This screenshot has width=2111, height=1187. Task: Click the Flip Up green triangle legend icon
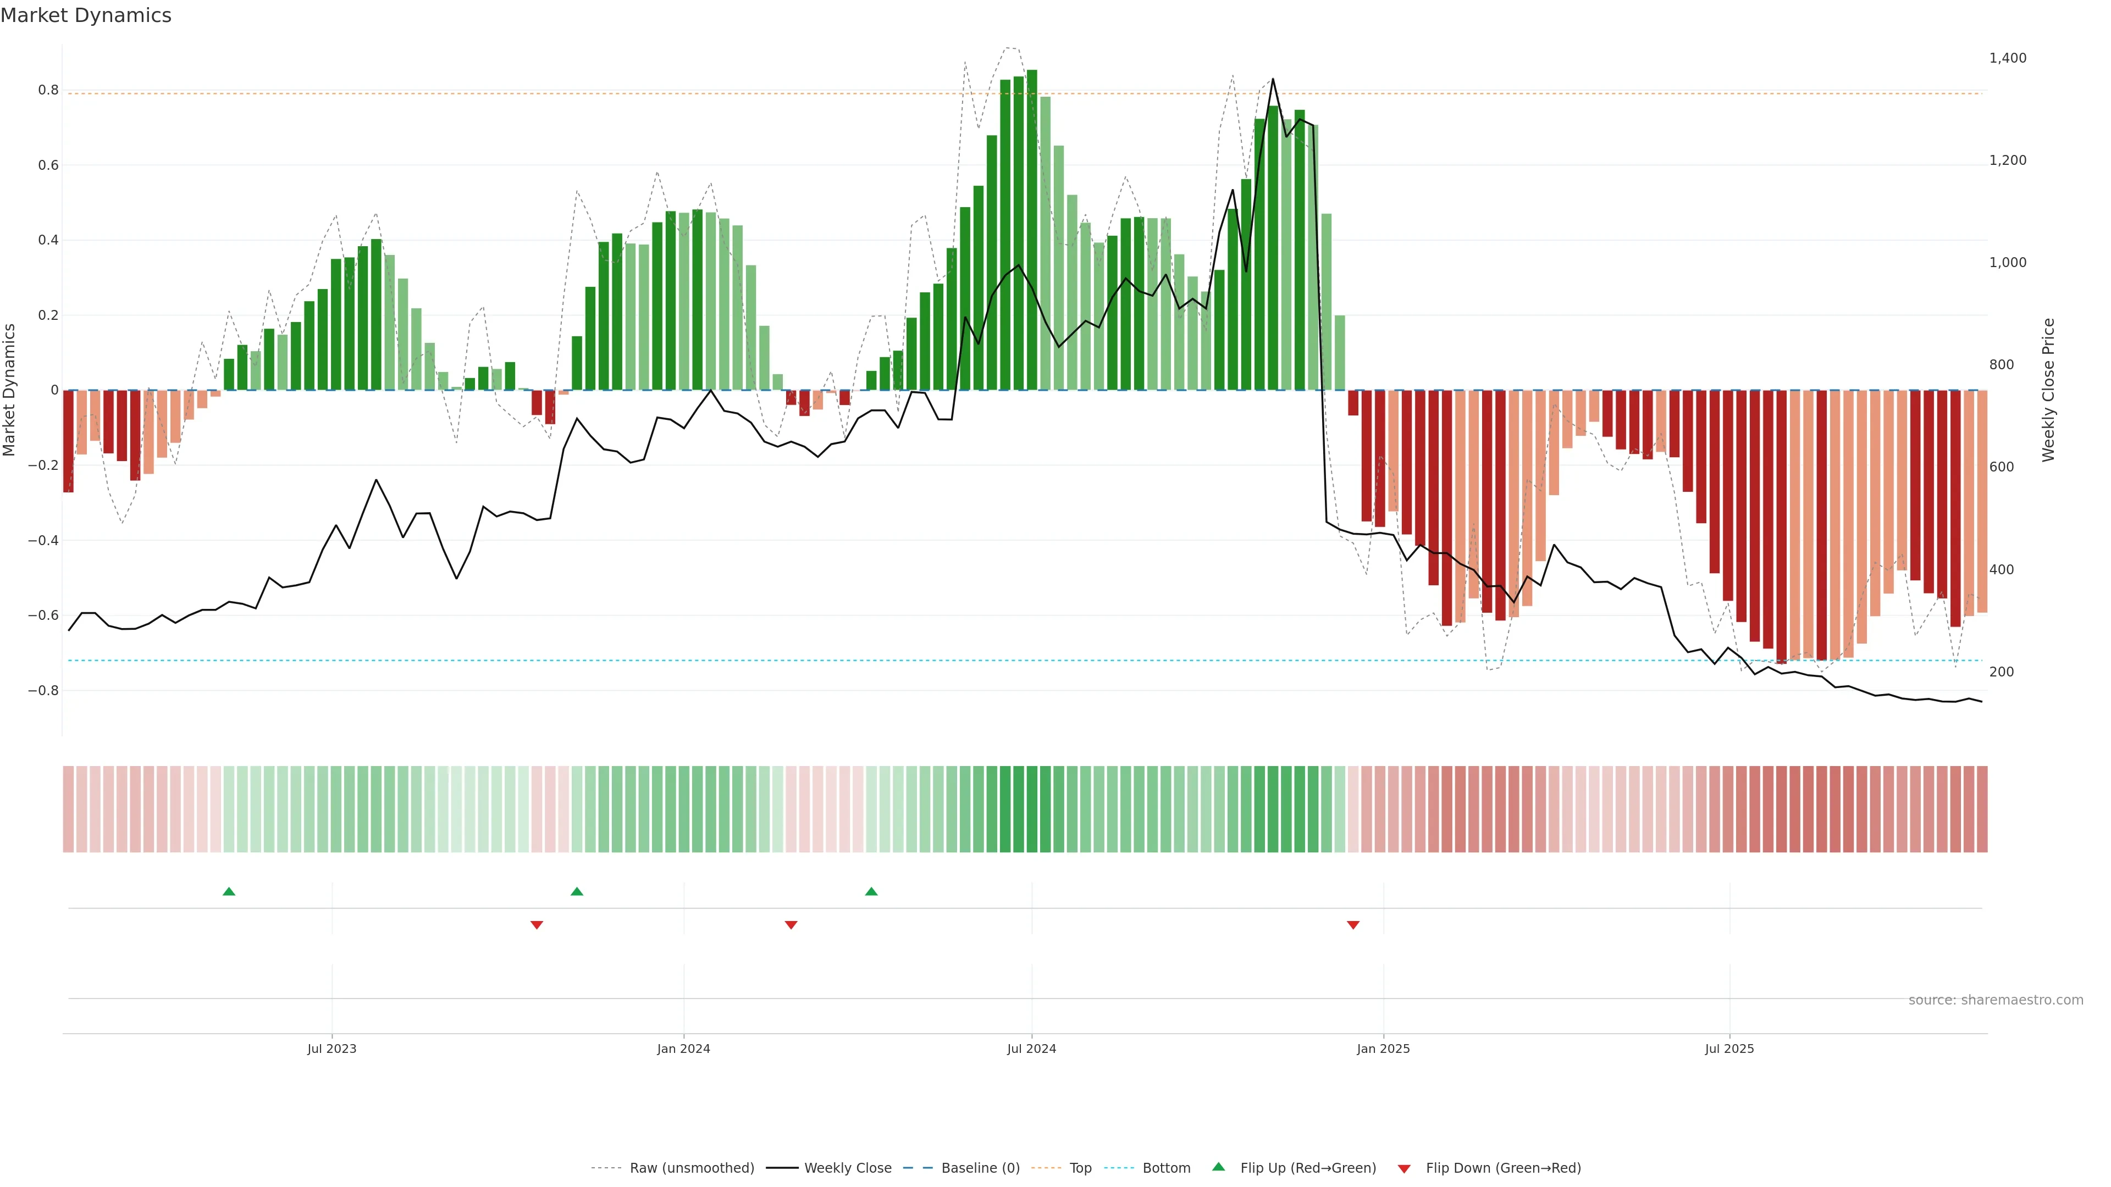pos(1219,1167)
